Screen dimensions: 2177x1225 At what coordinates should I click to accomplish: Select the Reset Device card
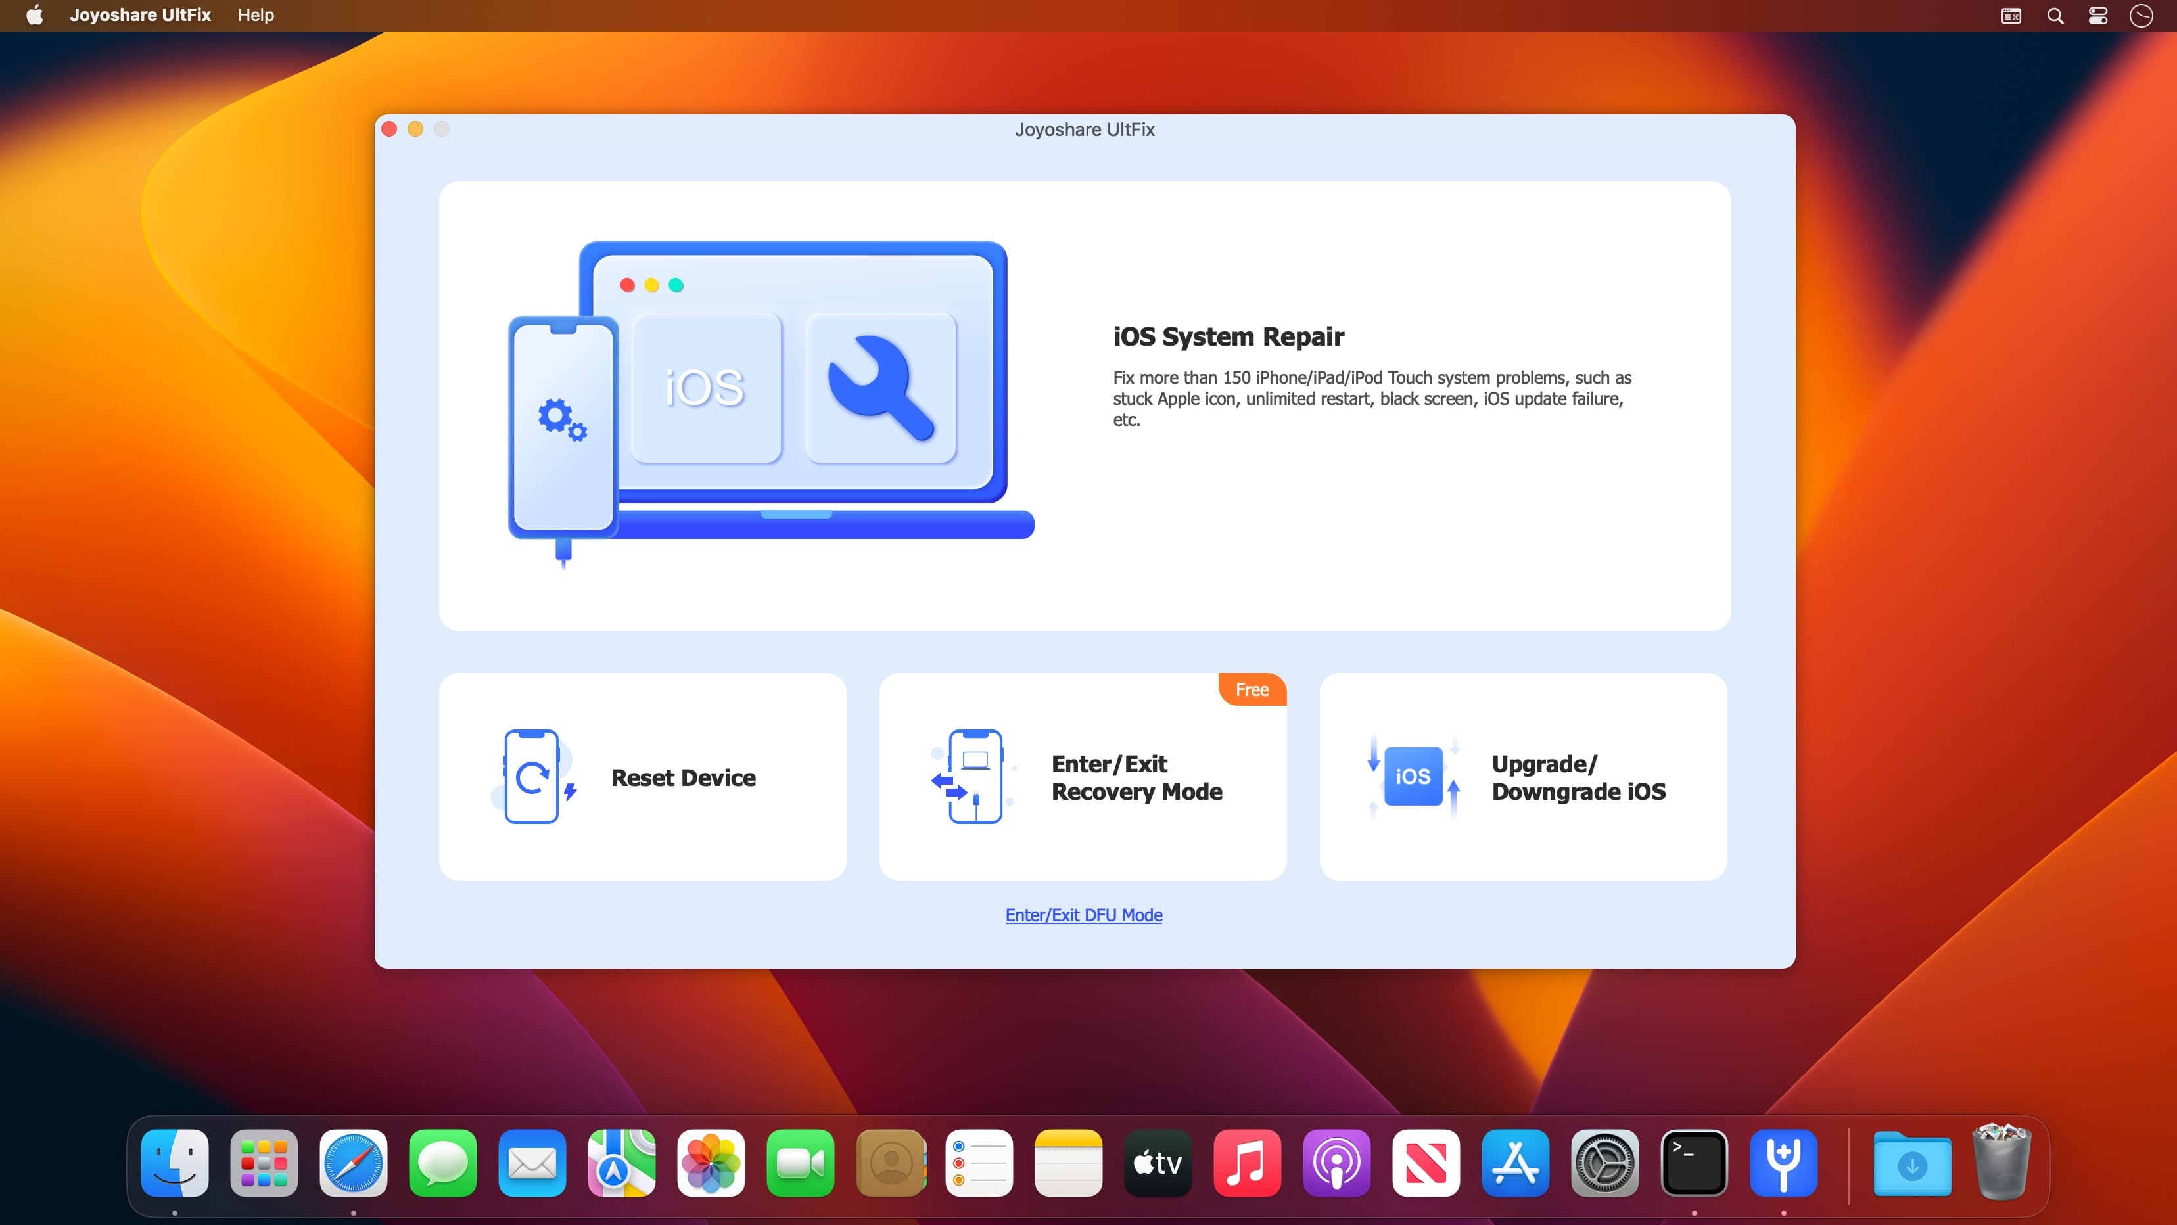point(642,776)
